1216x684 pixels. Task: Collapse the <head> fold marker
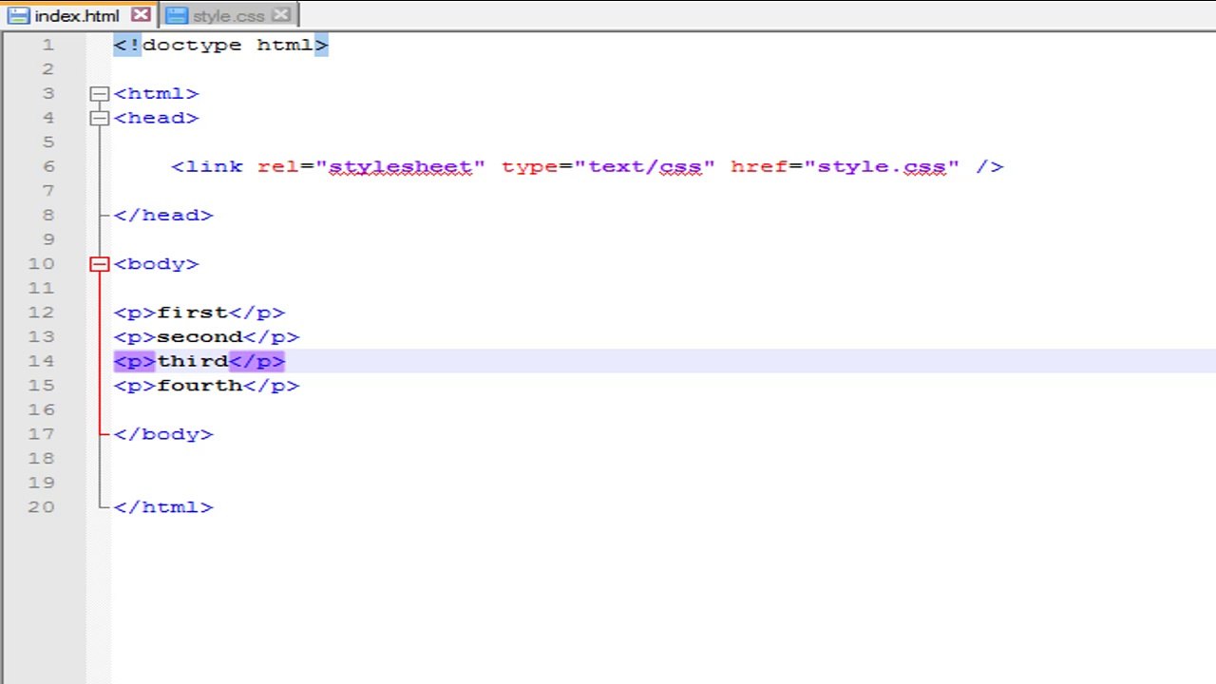pos(100,119)
